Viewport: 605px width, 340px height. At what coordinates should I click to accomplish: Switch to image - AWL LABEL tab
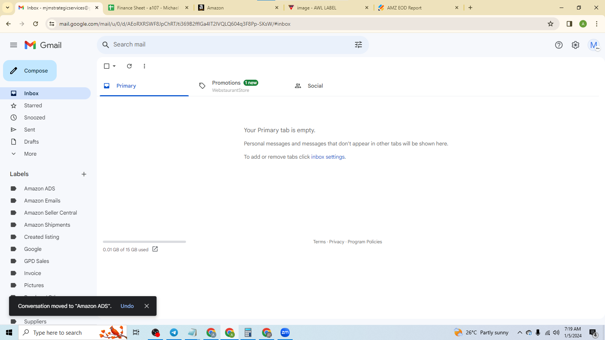(329, 8)
